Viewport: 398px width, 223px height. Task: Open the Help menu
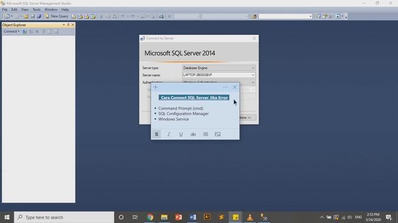pyautogui.click(x=65, y=10)
